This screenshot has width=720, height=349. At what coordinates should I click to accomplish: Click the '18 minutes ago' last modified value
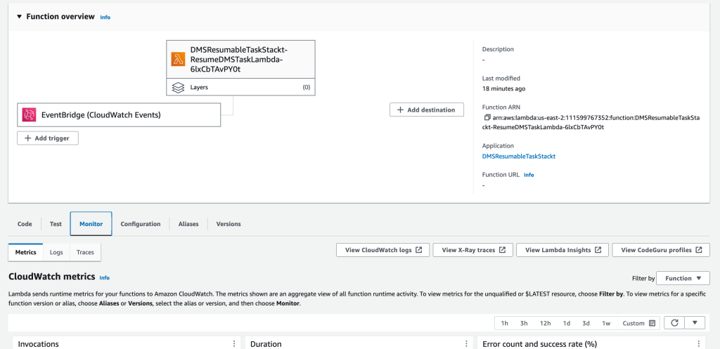click(503, 88)
